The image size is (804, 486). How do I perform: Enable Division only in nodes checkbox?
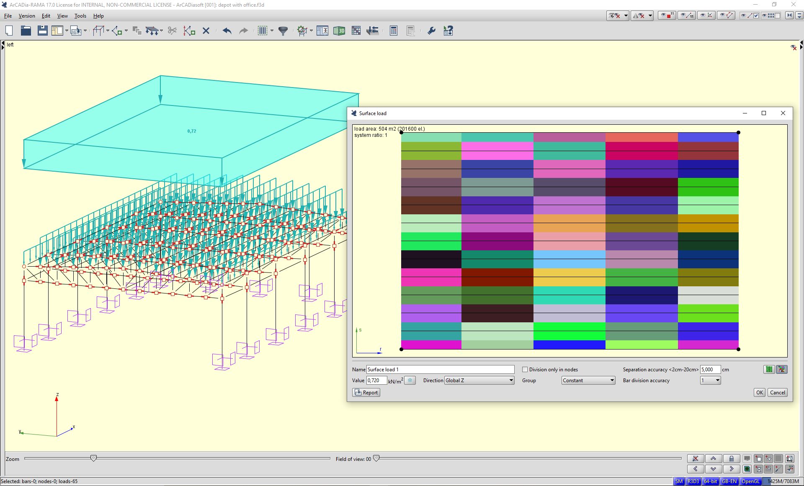(525, 369)
